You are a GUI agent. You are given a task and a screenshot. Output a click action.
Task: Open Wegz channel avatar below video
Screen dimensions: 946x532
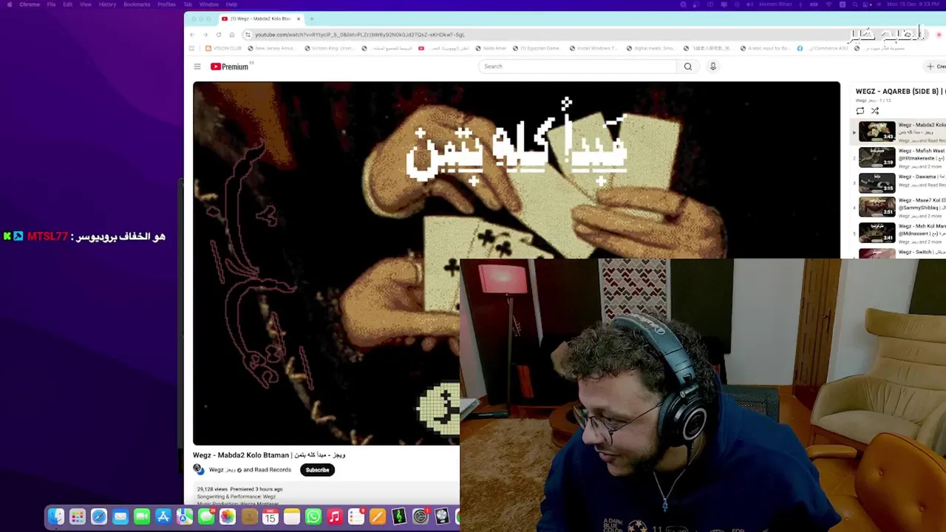point(199,470)
